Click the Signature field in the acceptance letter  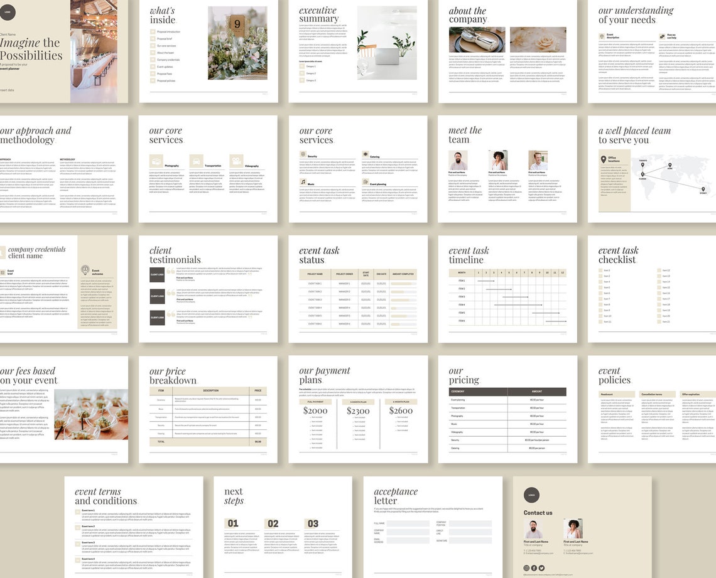point(470,541)
